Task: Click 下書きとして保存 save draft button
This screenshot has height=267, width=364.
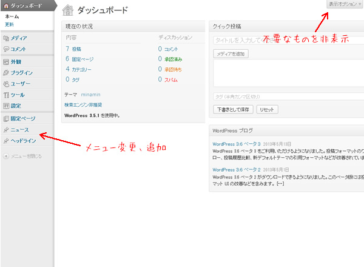Action: [x=233, y=109]
